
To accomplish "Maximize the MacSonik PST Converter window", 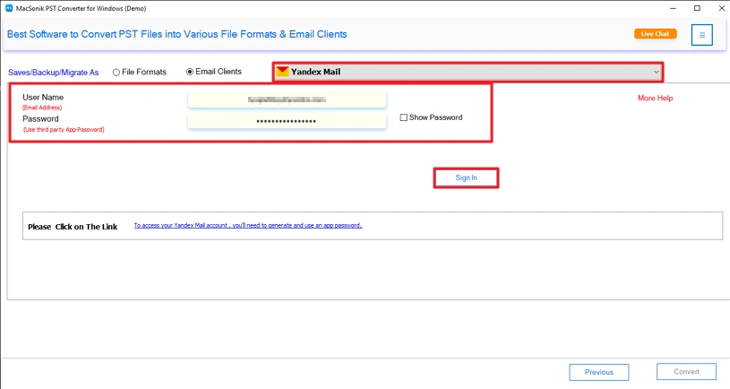I will [x=697, y=8].
